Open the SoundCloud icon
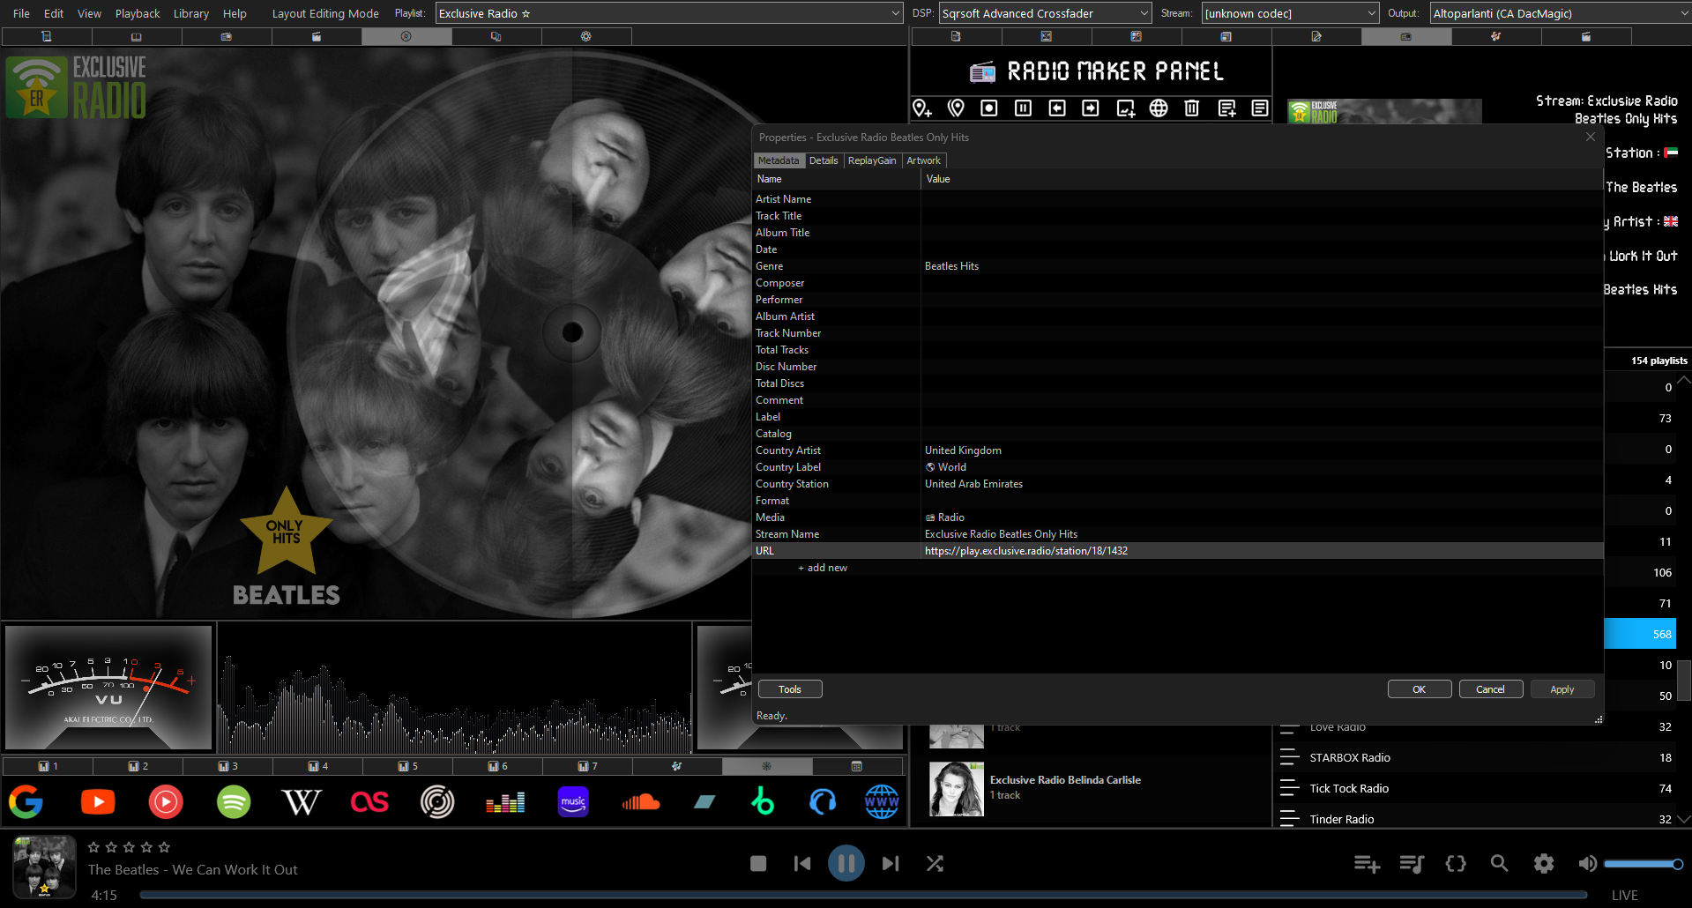 click(x=641, y=801)
